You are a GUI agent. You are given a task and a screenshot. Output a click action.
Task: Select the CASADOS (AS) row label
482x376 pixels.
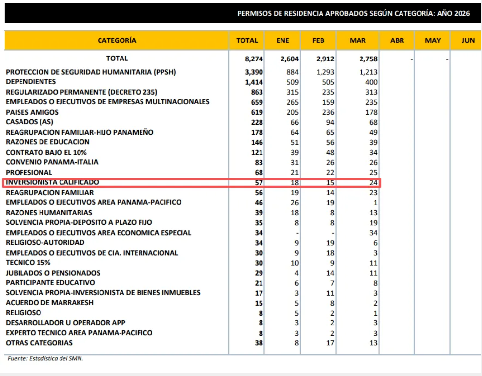tap(29, 122)
